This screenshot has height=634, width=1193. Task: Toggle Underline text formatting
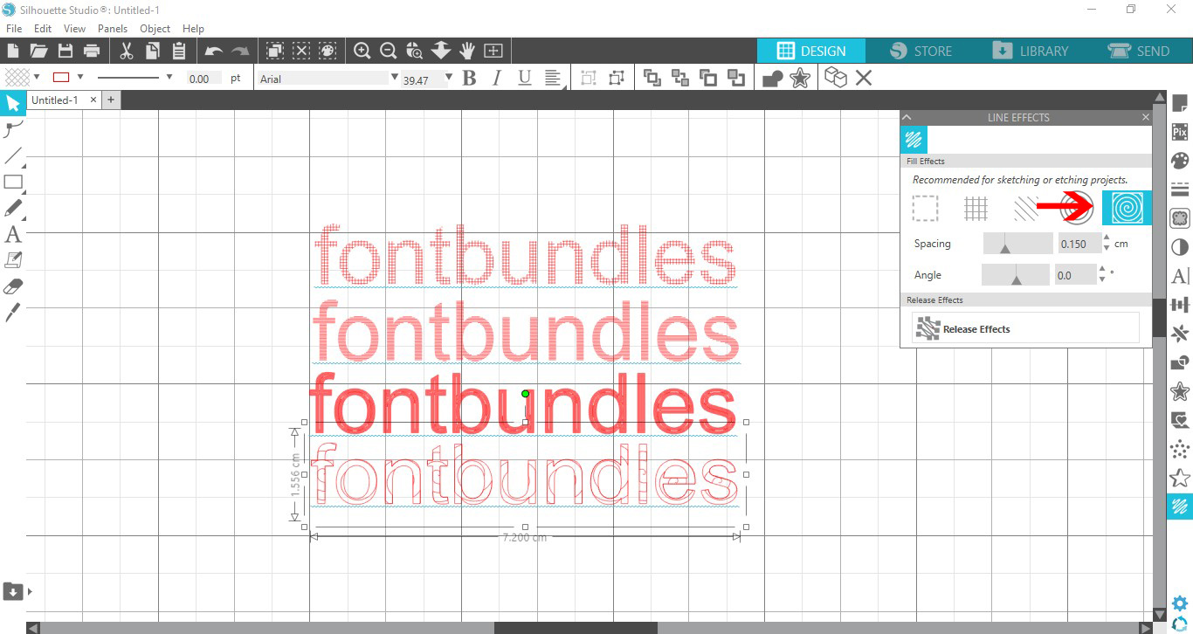pos(524,79)
